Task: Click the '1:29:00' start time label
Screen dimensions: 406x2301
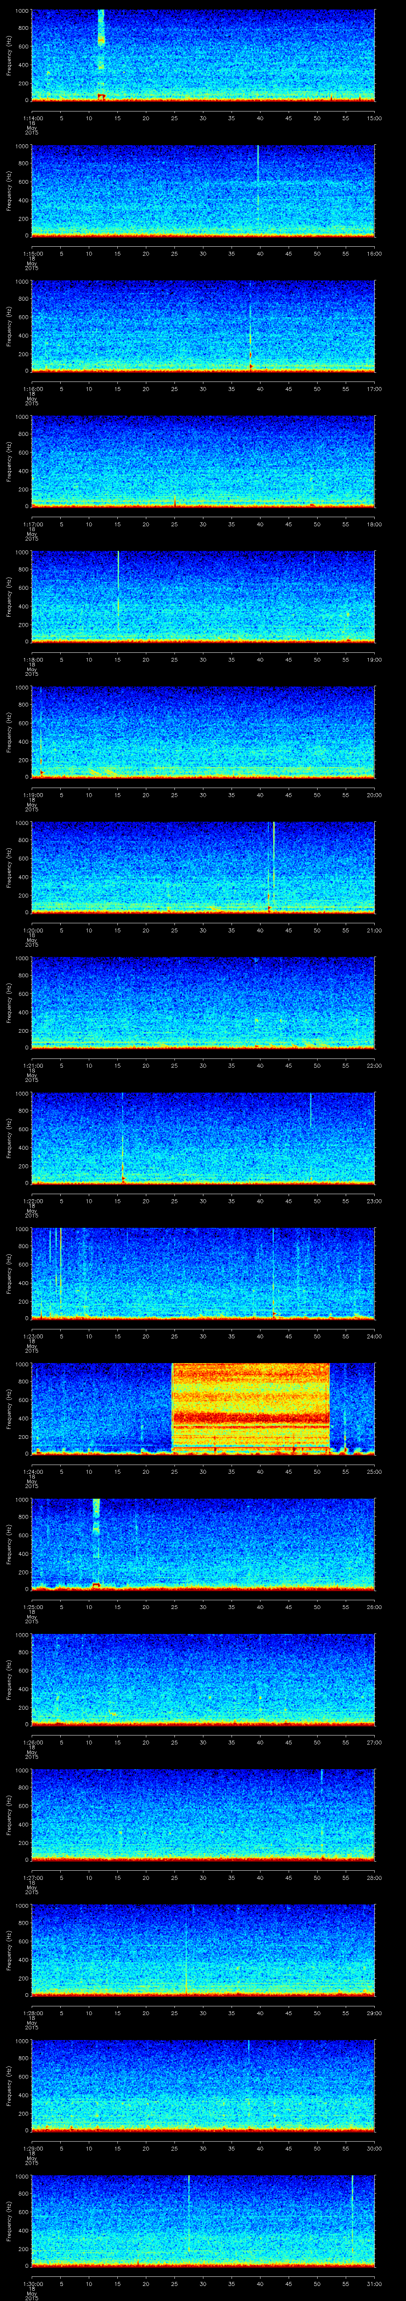Action: click(x=32, y=2148)
